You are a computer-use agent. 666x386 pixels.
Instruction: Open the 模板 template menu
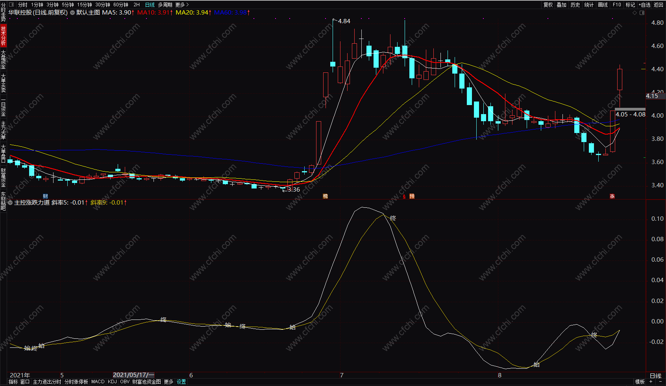pyautogui.click(x=640, y=382)
